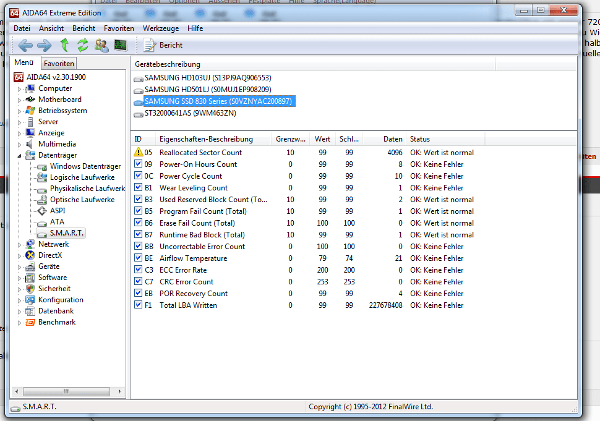The height and width of the screenshot is (421, 600).
Task: Click the warning icon for Reallocated Sector Count
Action: (138, 152)
